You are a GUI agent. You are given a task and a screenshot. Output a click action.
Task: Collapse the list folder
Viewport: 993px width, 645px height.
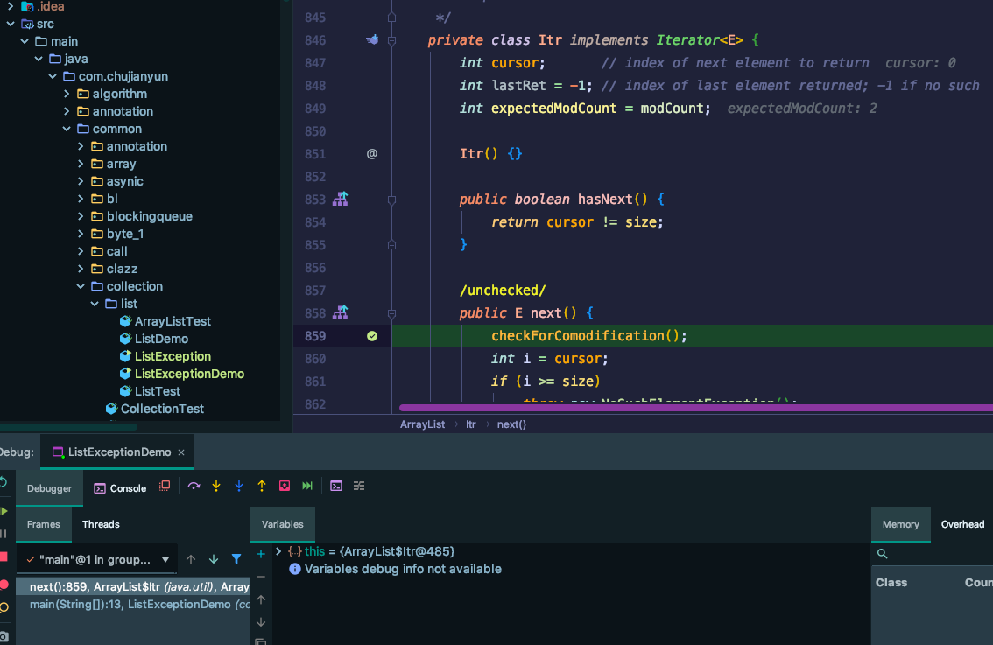[x=95, y=304]
